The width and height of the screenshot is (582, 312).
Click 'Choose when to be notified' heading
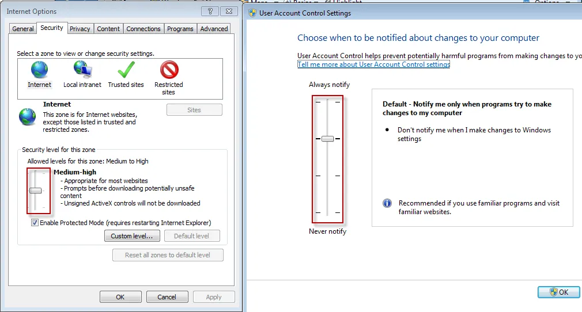(418, 38)
